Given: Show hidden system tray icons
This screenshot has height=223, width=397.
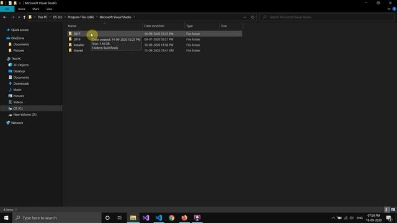Looking at the screenshot, I should click(x=333, y=217).
